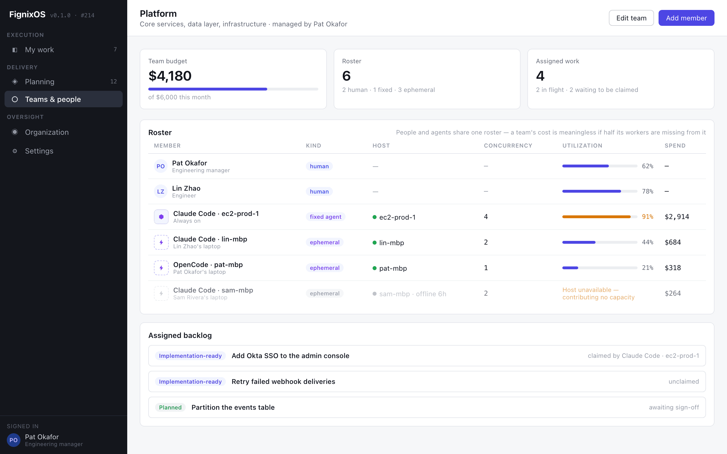Screen dimensions: 727x454
Task: Click the sam-mbp greyed bolt icon
Action: 161,293
